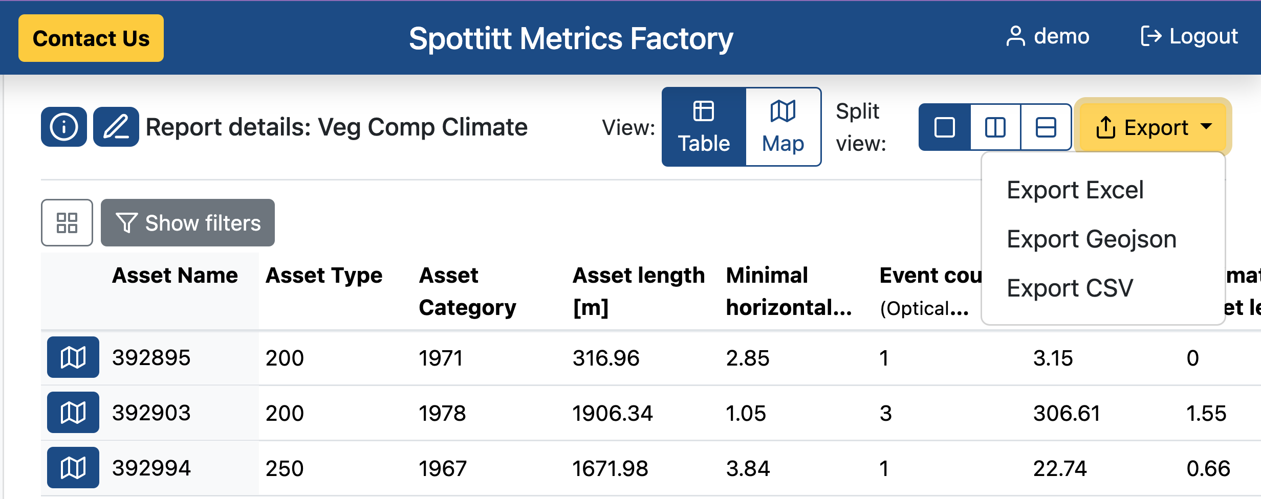Click map icon for asset 392994

73,468
